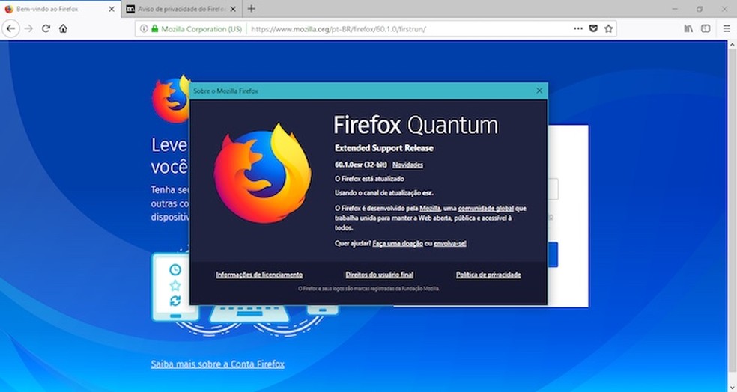Open the Novidades link

407,165
